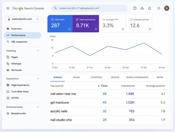
Task: Click the Google Search Console logo
Action: 28,8
